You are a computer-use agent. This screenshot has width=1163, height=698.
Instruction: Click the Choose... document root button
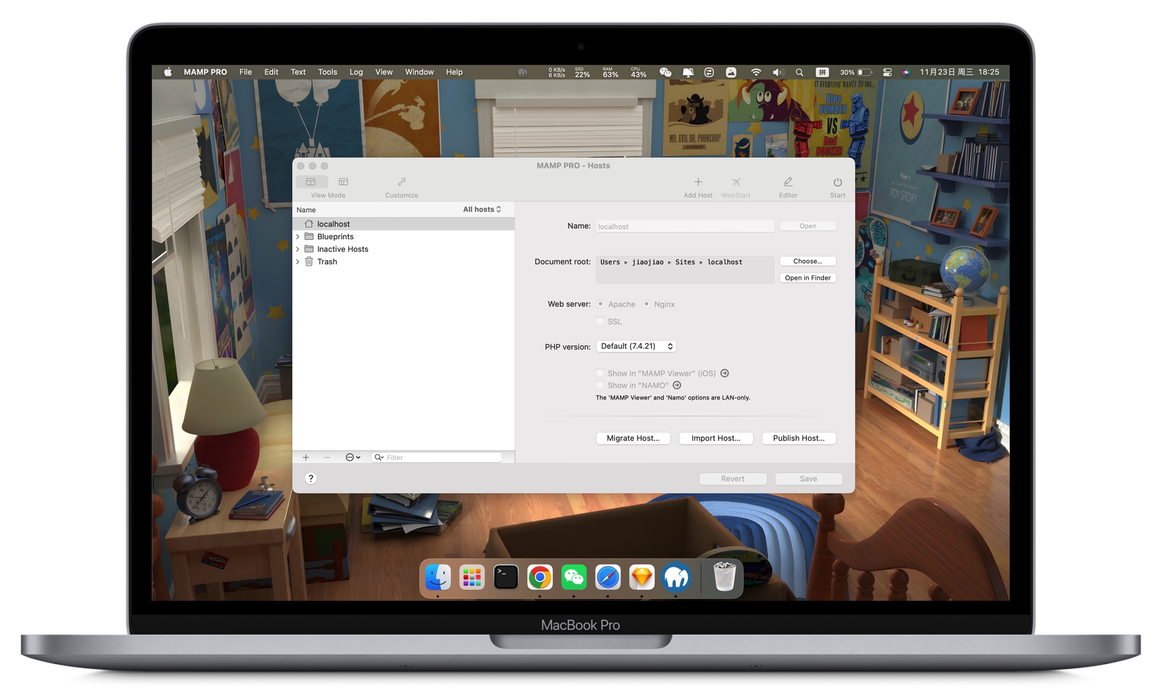click(808, 261)
